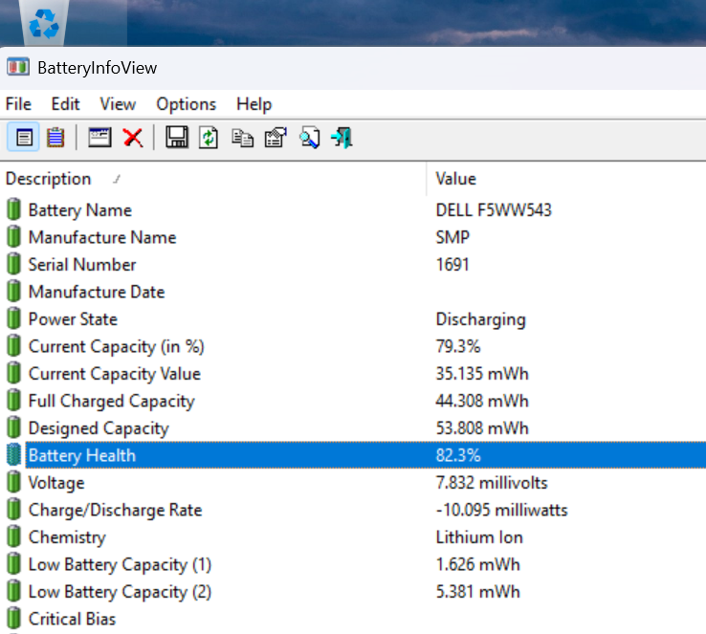Image resolution: width=706 pixels, height=634 pixels.
Task: Click the 82.3% battery health value
Action: 458,455
